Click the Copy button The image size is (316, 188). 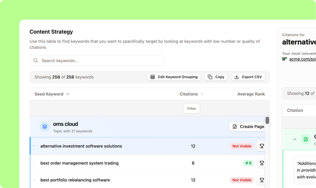(216, 77)
